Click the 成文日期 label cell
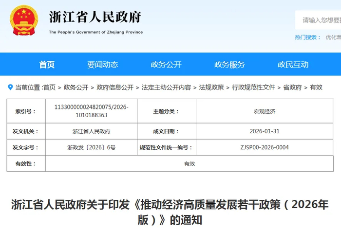Image resolution: width=341 pixels, height=230 pixels. (167, 131)
